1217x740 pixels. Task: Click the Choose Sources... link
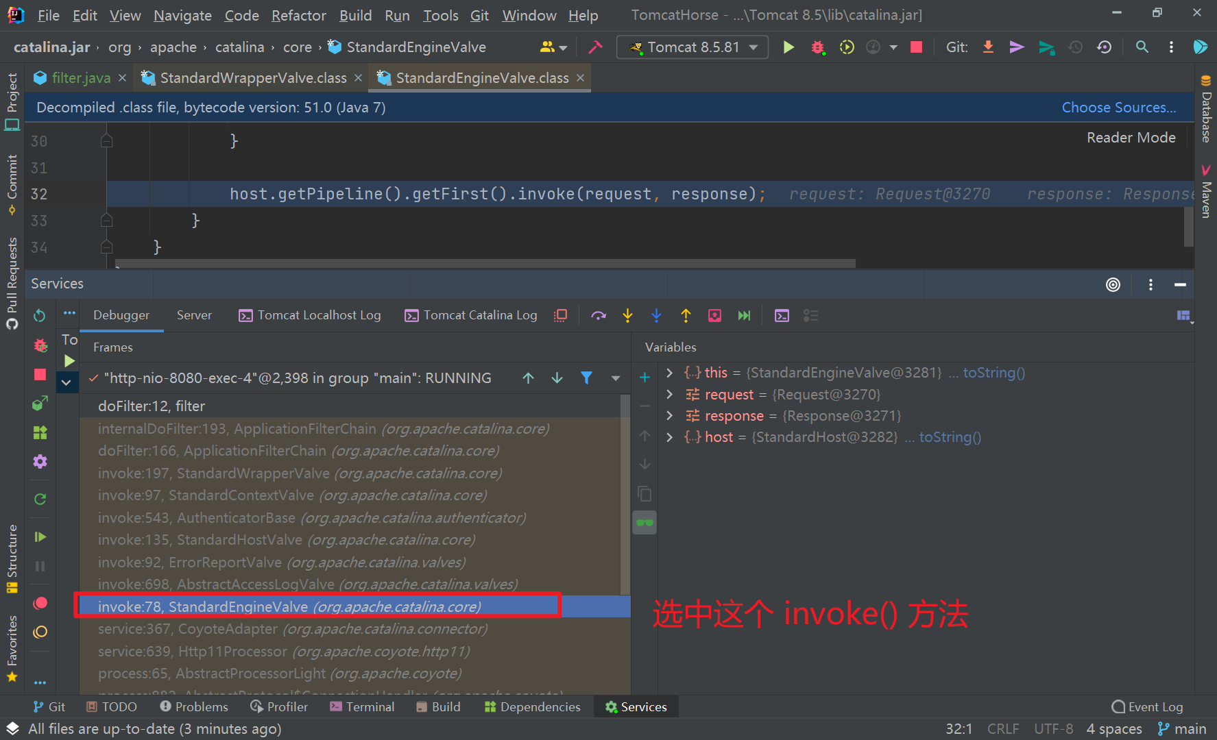(1119, 107)
